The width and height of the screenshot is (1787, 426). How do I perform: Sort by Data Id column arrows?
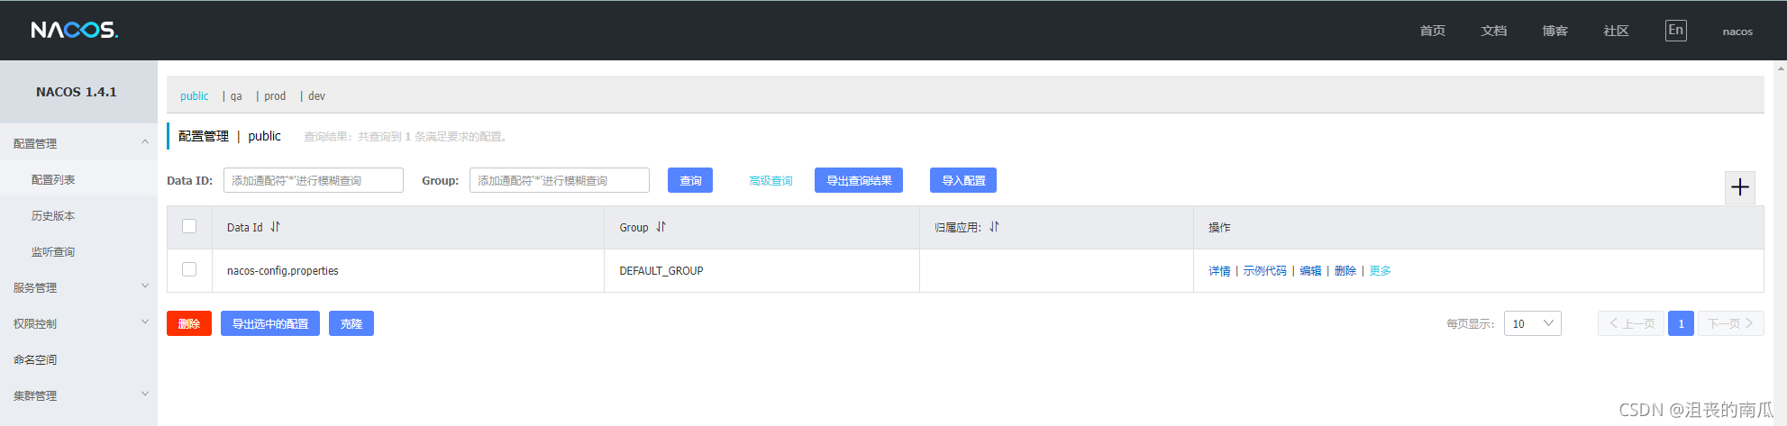pos(275,227)
